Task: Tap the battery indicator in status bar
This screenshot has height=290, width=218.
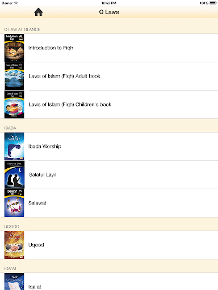Action: 213,3
